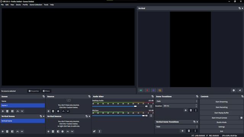
Task: Move vertical scene up
Action: [18, 132]
